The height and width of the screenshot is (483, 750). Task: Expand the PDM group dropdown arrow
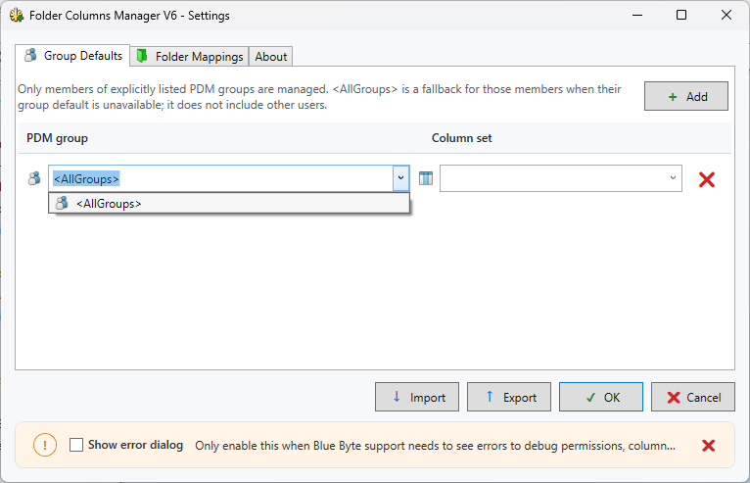[400, 178]
